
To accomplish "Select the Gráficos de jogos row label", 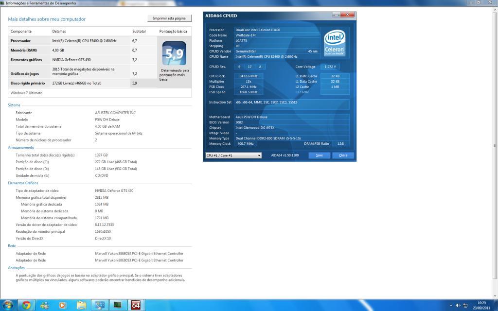I will 25,74.
